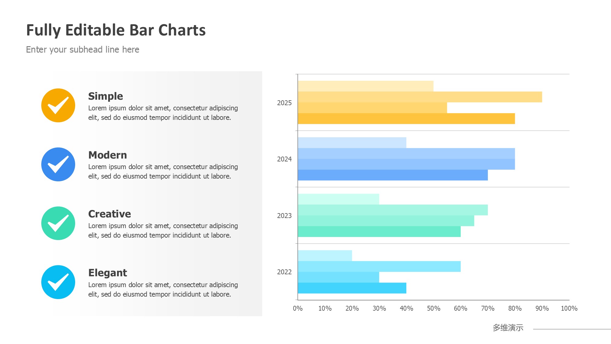The width and height of the screenshot is (611, 344).
Task: Select the 'Creative' heading text
Action: tap(109, 214)
